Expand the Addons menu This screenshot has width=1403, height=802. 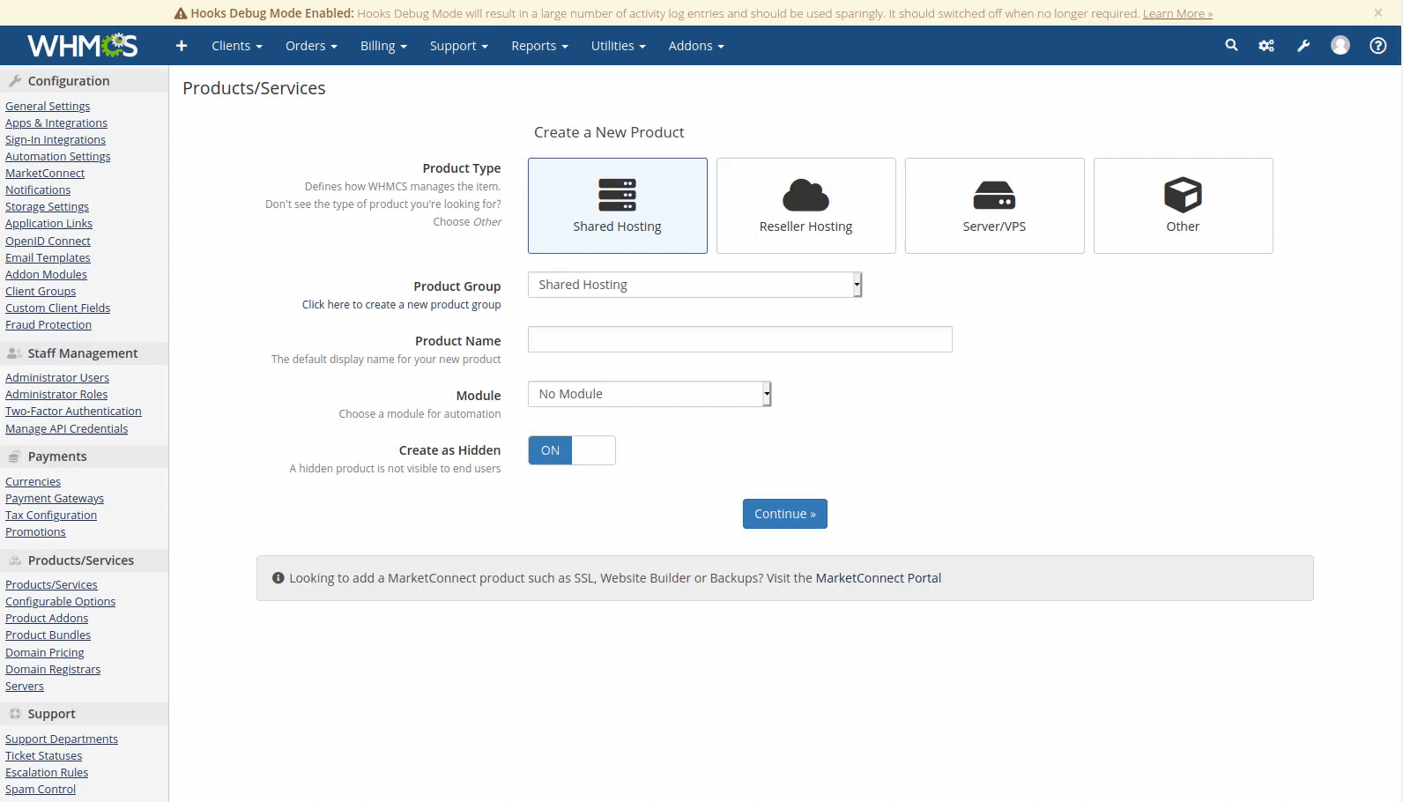696,46
